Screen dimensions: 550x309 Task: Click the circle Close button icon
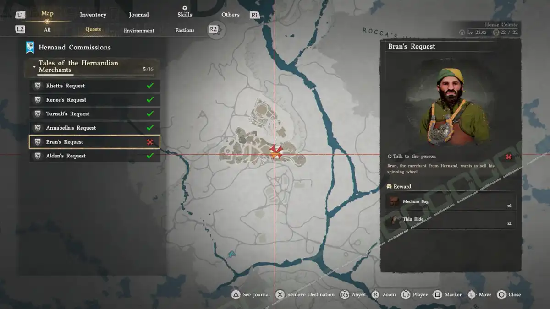tap(501, 294)
